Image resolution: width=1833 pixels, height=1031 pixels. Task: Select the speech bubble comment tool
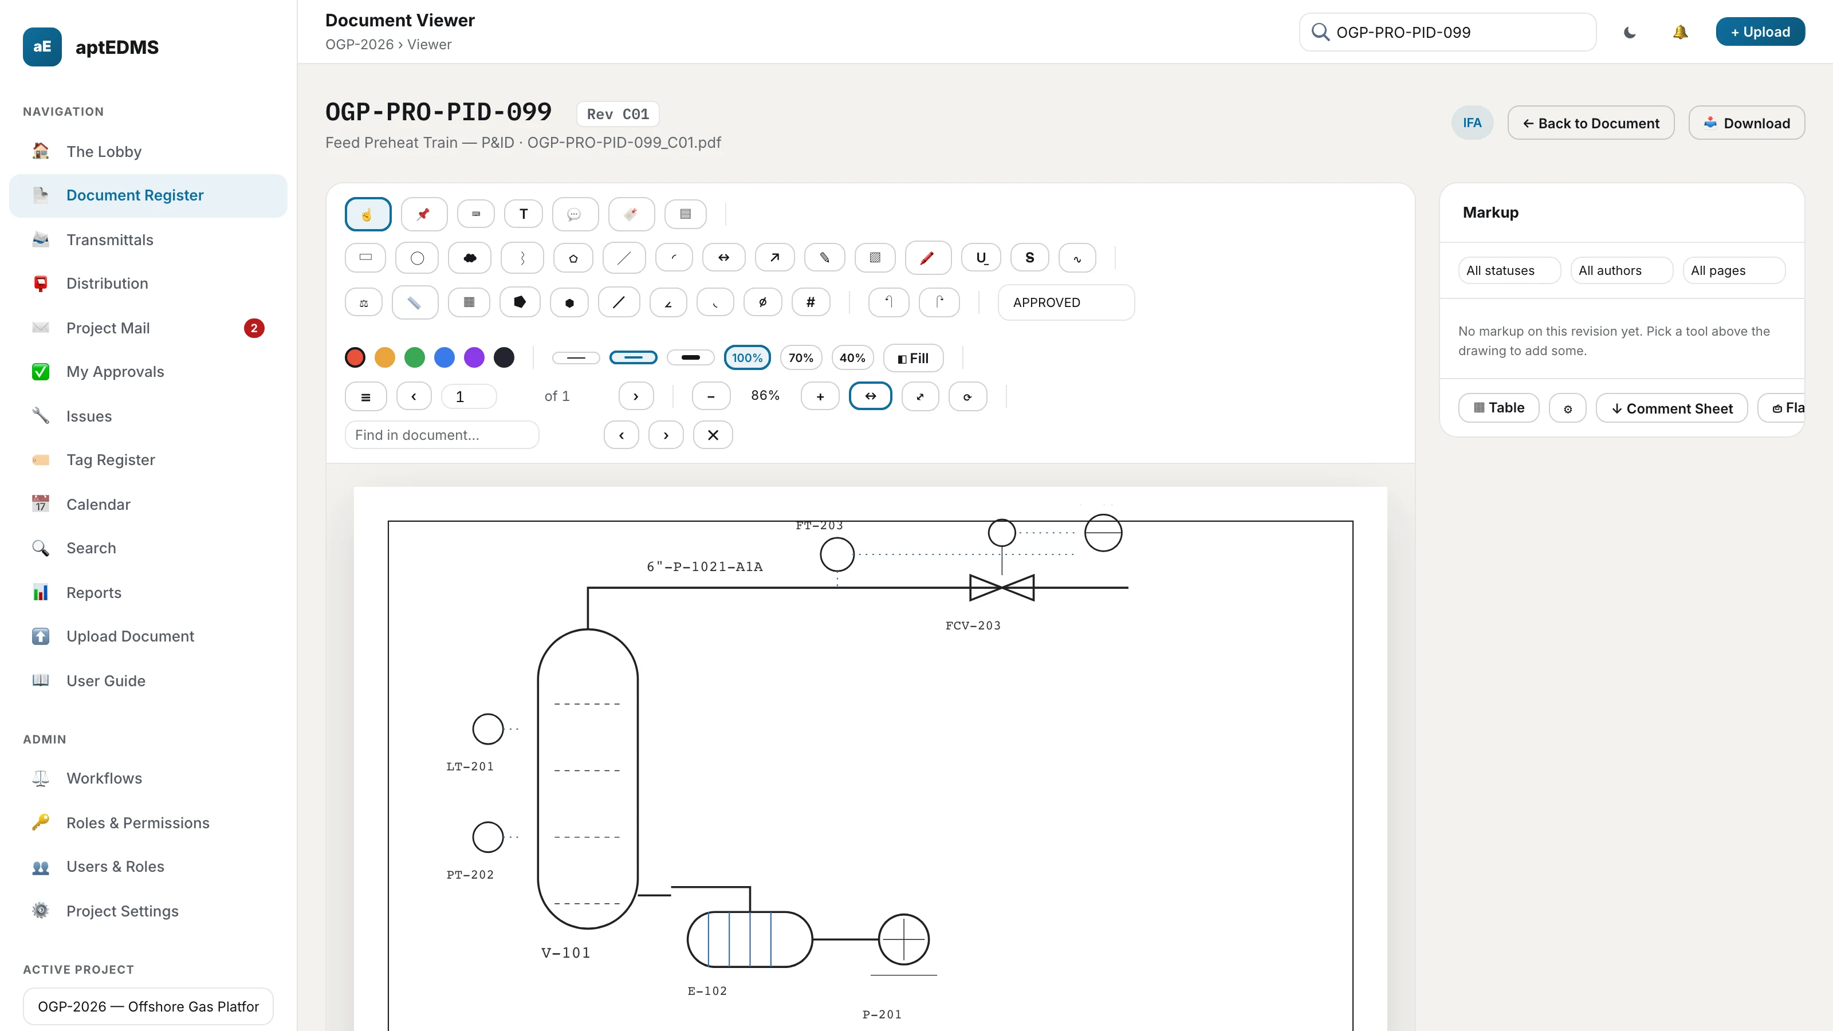(x=575, y=214)
